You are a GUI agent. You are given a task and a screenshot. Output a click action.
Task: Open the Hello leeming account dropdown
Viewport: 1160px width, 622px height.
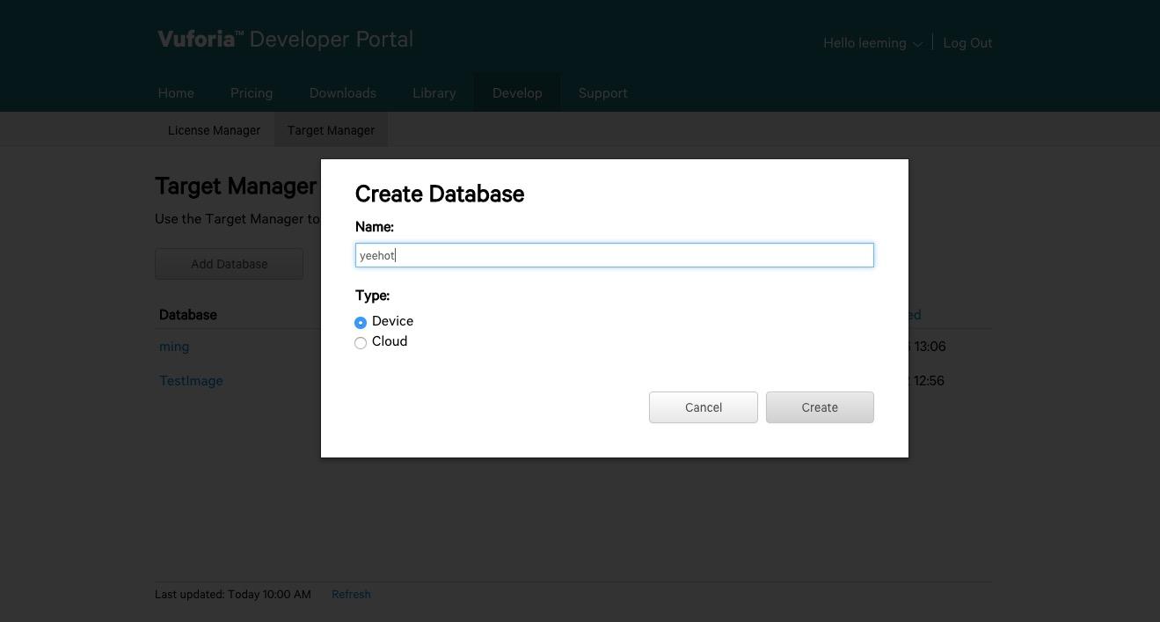tap(872, 43)
